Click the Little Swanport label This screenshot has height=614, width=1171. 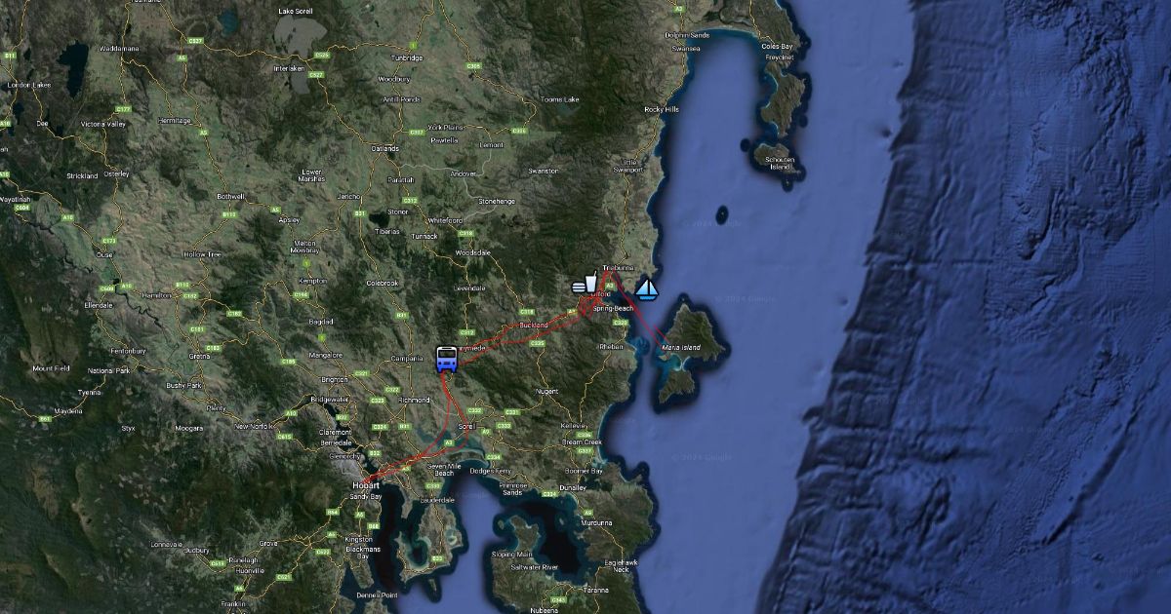pos(630,166)
